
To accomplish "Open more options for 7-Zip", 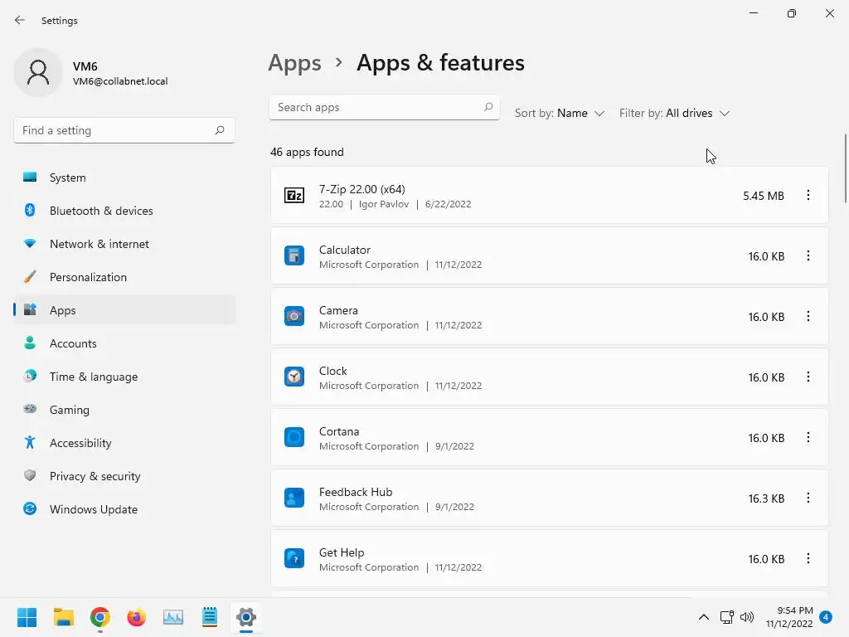I will click(x=808, y=195).
